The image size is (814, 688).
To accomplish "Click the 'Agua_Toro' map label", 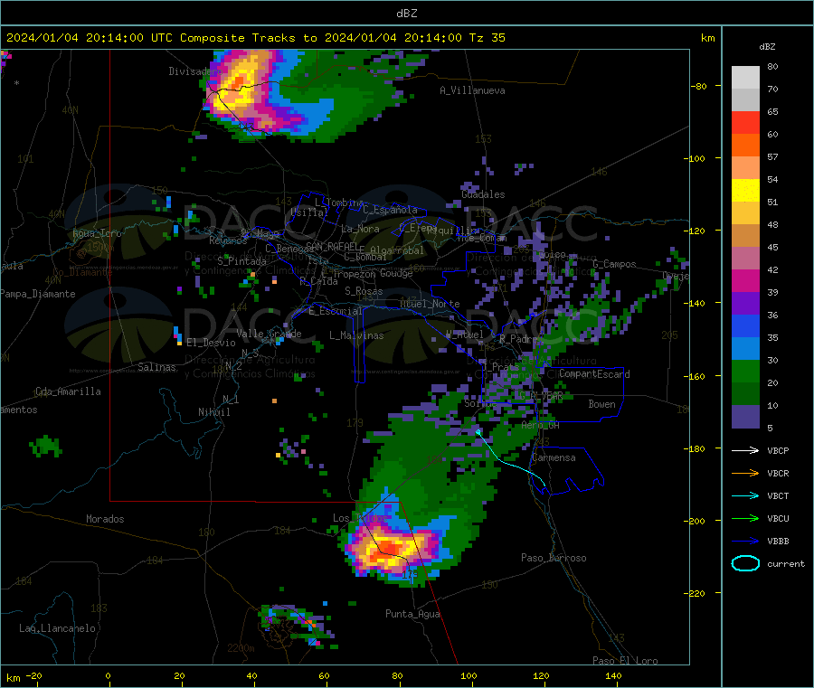I will click(x=97, y=233).
